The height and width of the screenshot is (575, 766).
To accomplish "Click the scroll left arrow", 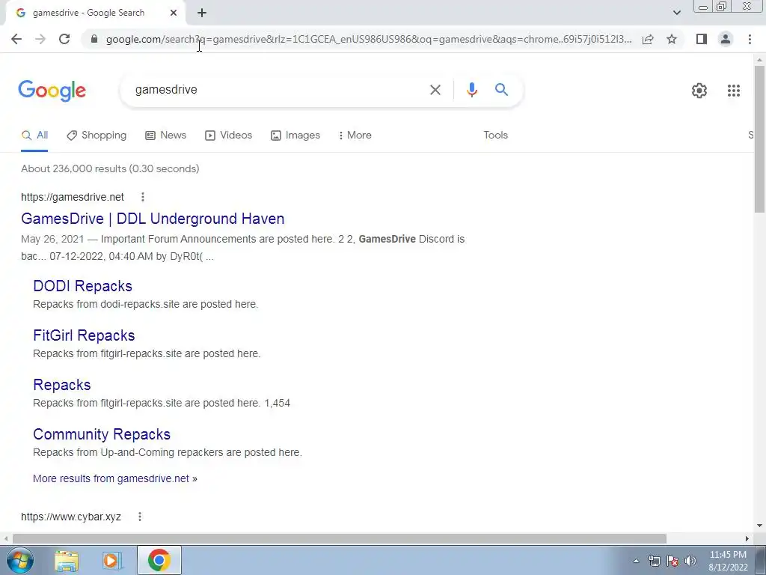I will [x=5, y=538].
